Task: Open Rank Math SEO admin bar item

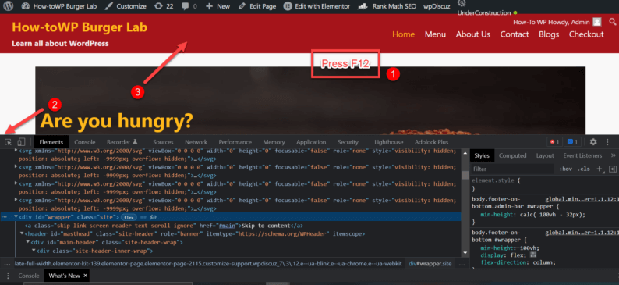Action: coord(387,6)
